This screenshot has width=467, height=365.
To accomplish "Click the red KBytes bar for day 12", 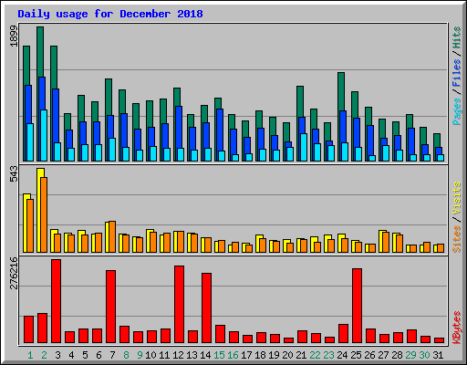I will [179, 304].
